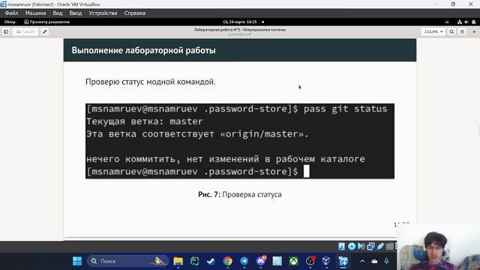The image size is (480, 270).
Task: Open the Ввод menu
Action: point(76,13)
